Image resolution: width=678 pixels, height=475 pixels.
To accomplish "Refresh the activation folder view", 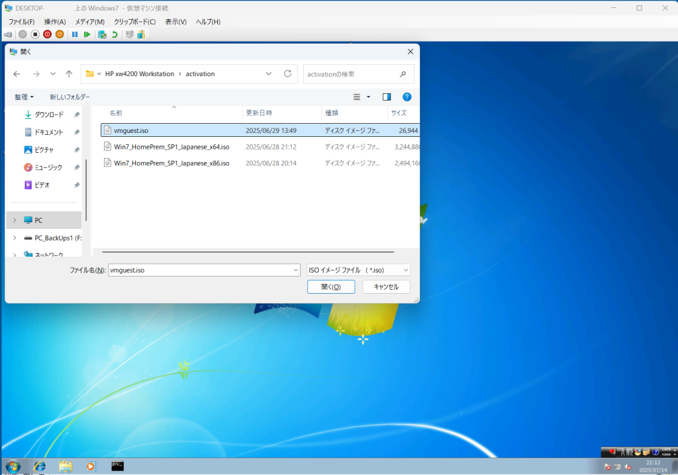I will (x=287, y=74).
